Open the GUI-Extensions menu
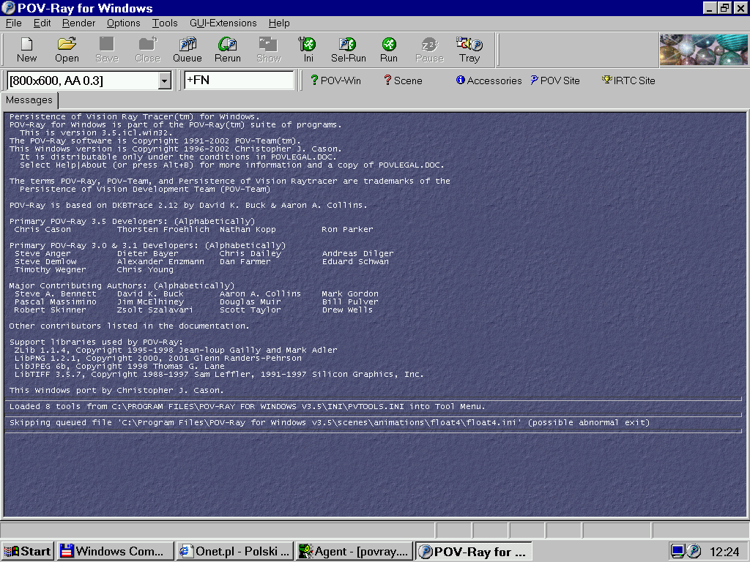Viewport: 750px width, 562px height. point(223,23)
